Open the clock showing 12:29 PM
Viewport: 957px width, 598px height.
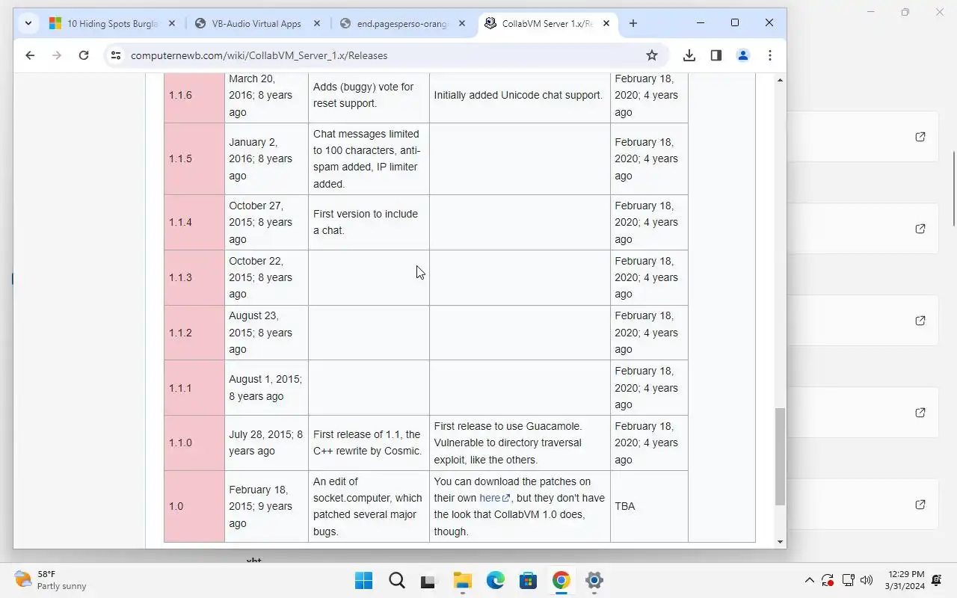coord(905,580)
